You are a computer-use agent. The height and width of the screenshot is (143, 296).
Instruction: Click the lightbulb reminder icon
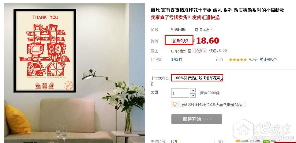[x=175, y=104]
